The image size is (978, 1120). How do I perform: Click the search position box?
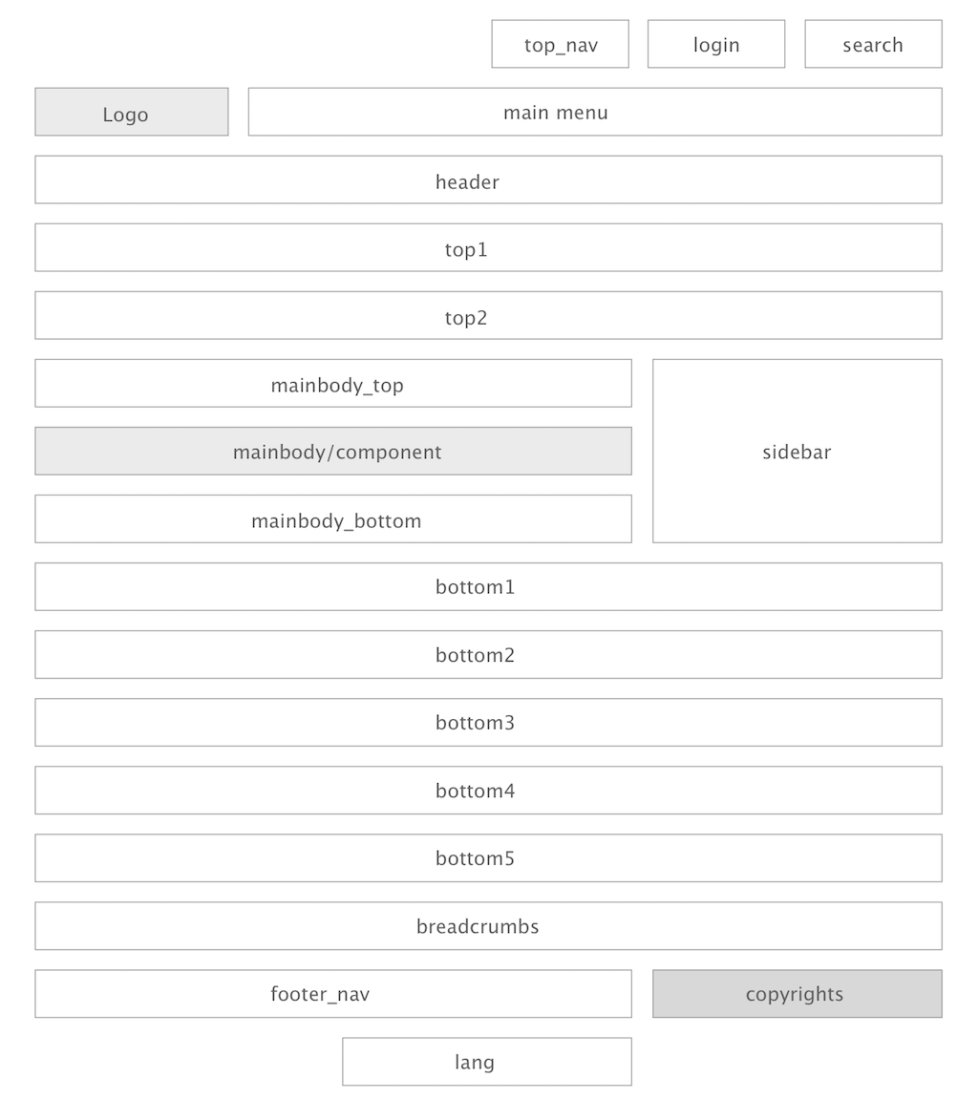[873, 44]
